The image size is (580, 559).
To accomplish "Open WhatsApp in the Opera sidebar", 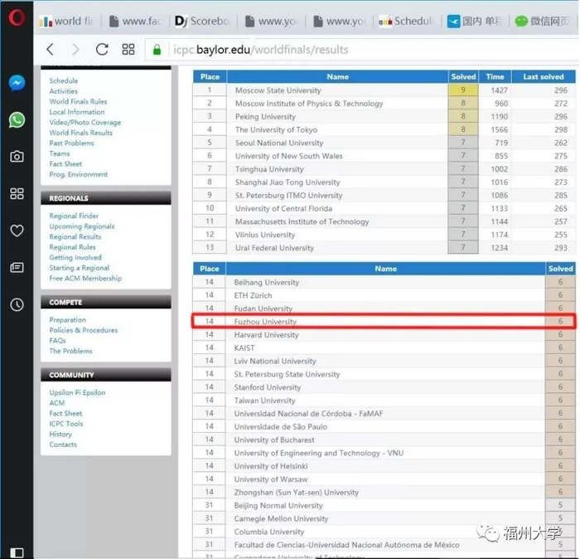I will 17,120.
